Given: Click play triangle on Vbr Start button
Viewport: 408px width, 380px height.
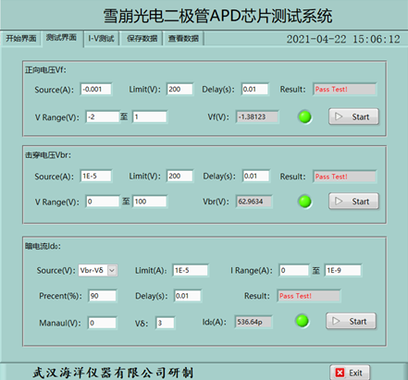Looking at the screenshot, I should point(339,202).
